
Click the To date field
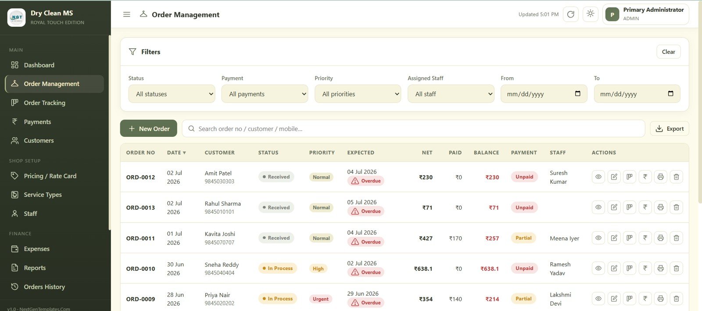click(637, 94)
